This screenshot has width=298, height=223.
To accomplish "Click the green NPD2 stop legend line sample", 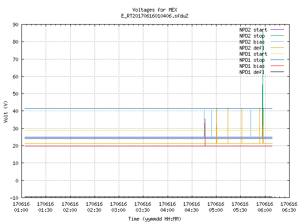I will click(277, 36).
